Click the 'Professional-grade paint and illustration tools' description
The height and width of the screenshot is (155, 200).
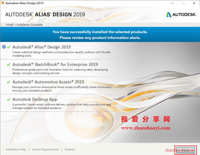60,71
